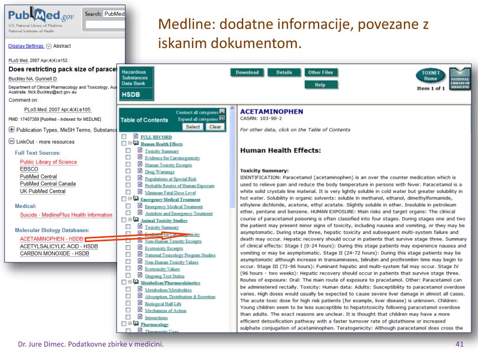This screenshot has width=478, height=358.
Task: Click the document icon next to FULL RECORD
Action: tap(136, 137)
